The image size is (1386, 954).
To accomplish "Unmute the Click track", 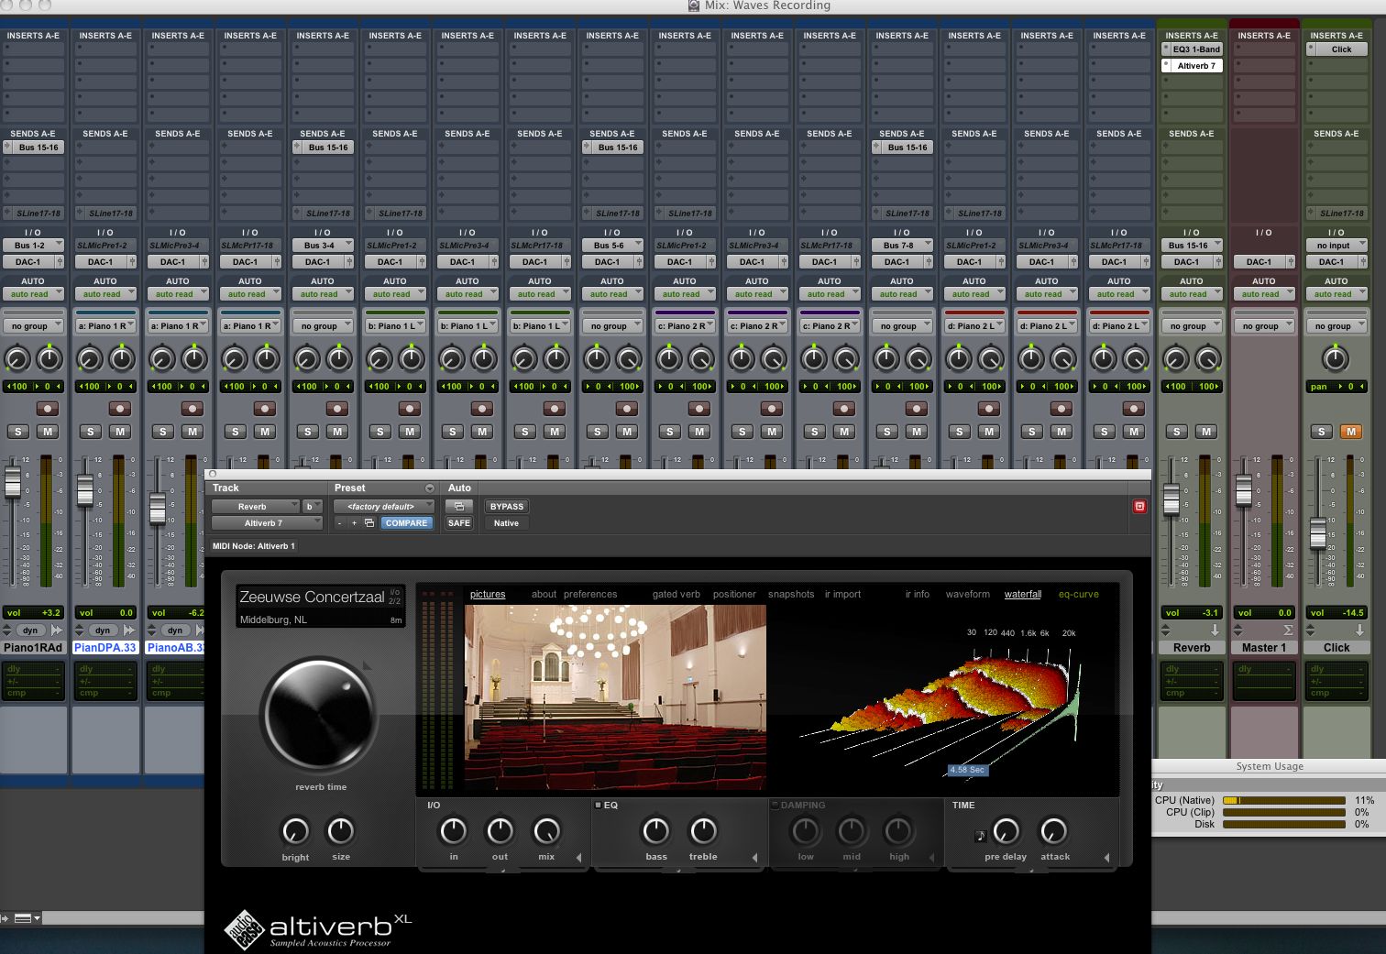I will tap(1351, 432).
